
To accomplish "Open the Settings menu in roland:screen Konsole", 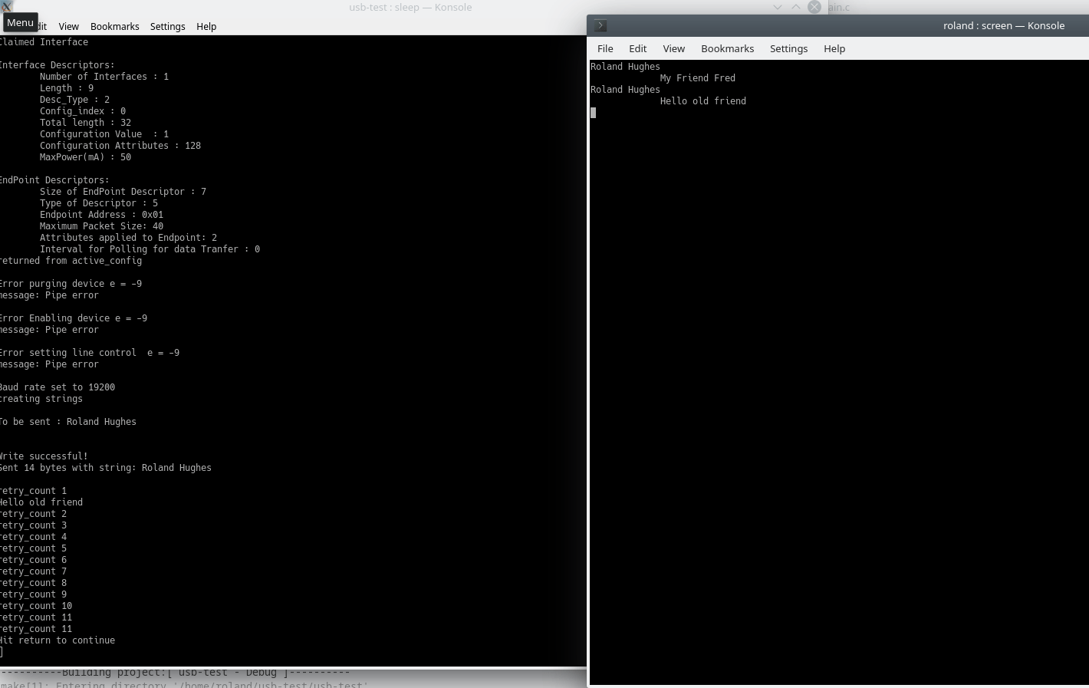I will tap(788, 48).
